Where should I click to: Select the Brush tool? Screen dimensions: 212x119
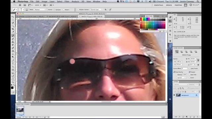(13, 39)
